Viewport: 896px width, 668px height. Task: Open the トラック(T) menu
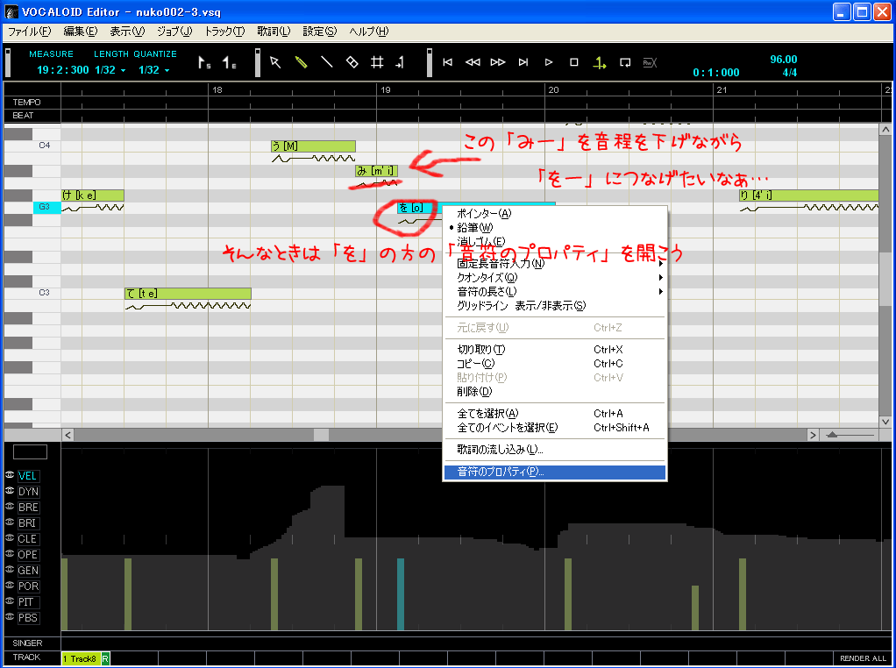tap(224, 32)
